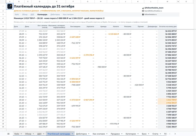Open the team@followthedata.ru email link

[153, 11]
